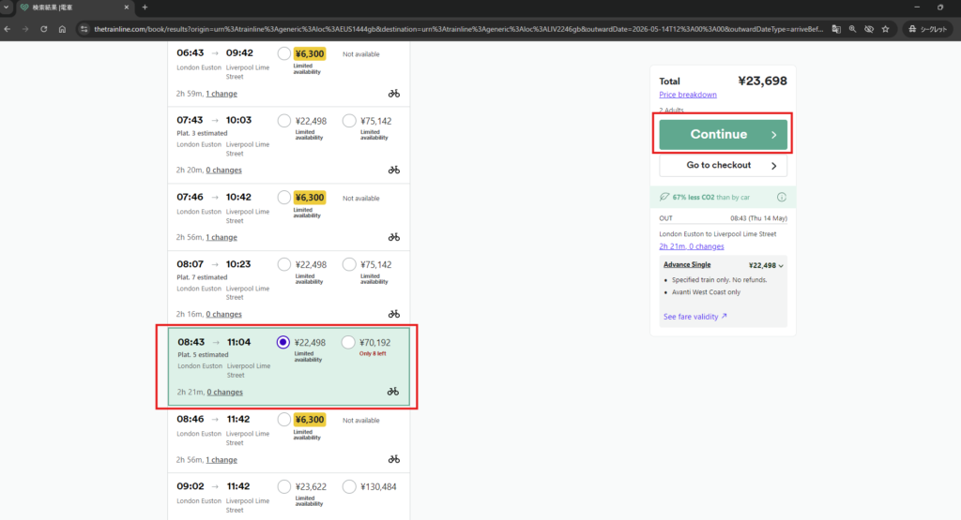
Task: Click the Go to checkout button
Action: 723,166
